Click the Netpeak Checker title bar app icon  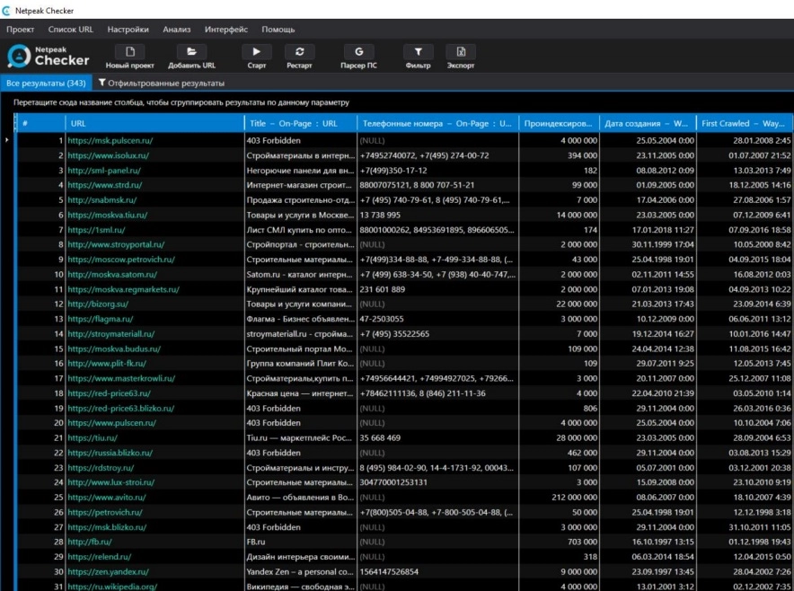[6, 11]
